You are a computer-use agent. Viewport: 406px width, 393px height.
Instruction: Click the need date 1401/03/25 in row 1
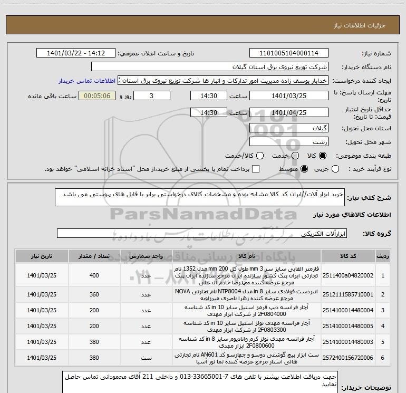(x=42, y=275)
